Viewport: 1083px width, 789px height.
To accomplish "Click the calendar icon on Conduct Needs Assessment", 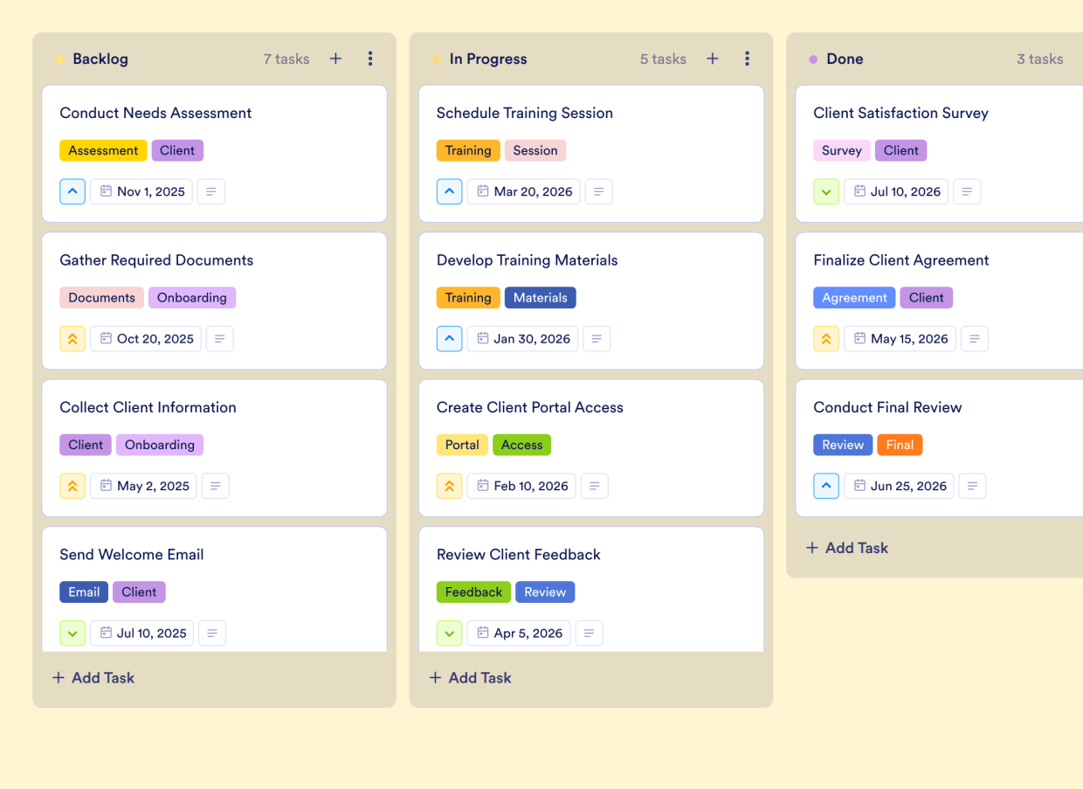I will point(105,191).
